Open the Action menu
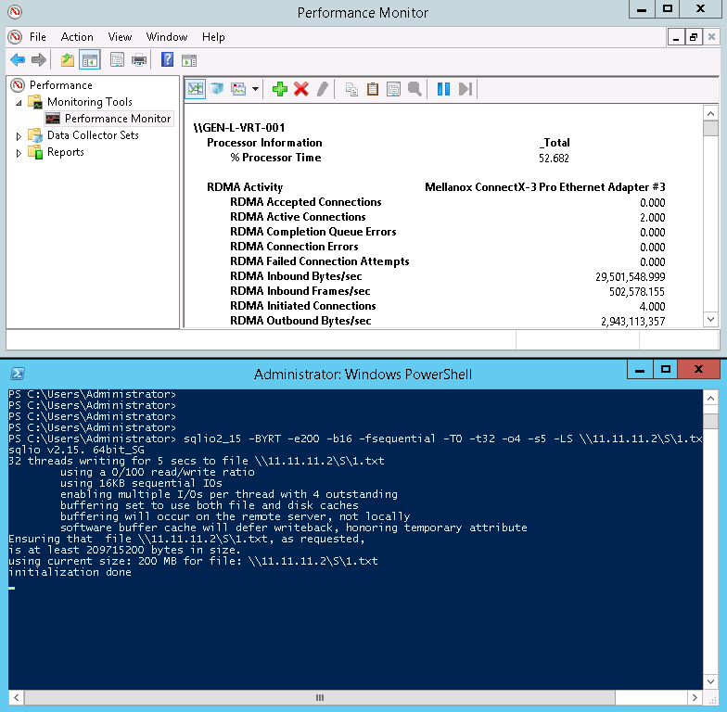 click(77, 37)
